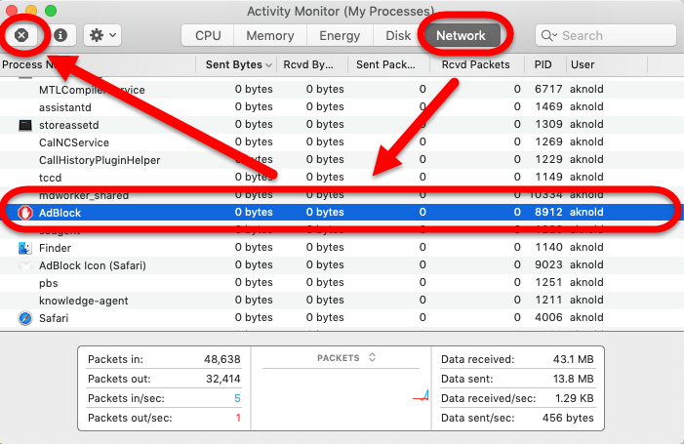The height and width of the screenshot is (444, 684).
Task: Sort processes by PID column
Action: (543, 65)
